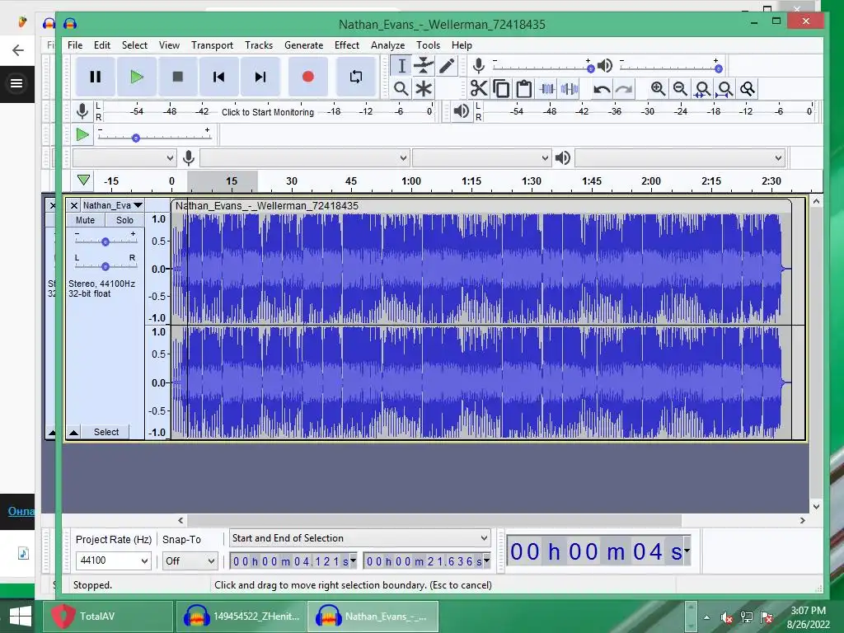Toggle the timeline pinned play head triangle
Image resolution: width=844 pixels, height=633 pixels.
pyautogui.click(x=83, y=180)
